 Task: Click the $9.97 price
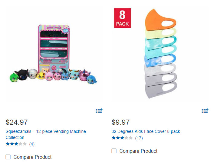pos(120,122)
